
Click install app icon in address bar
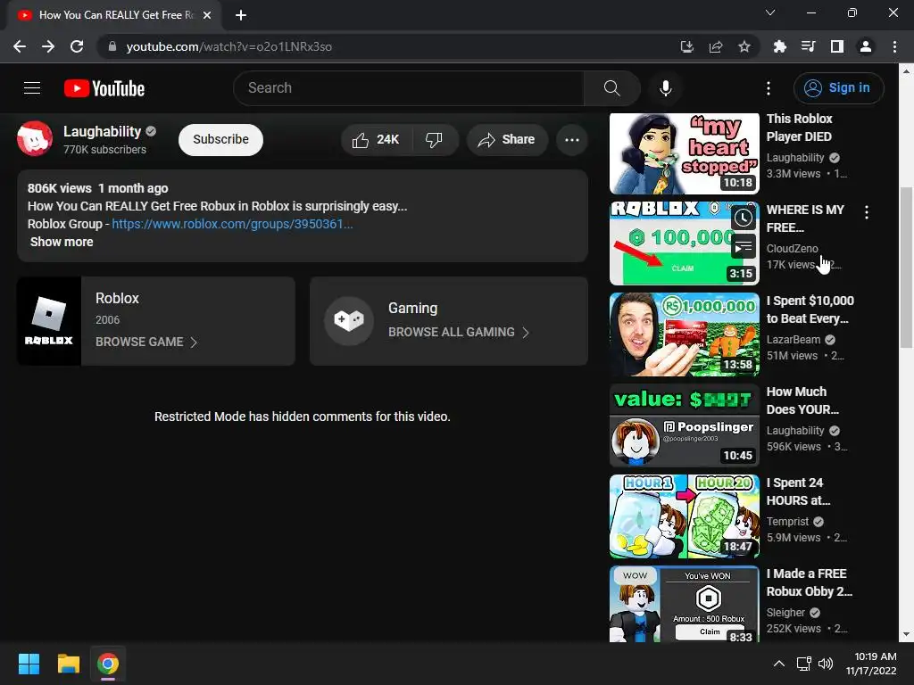(686, 46)
